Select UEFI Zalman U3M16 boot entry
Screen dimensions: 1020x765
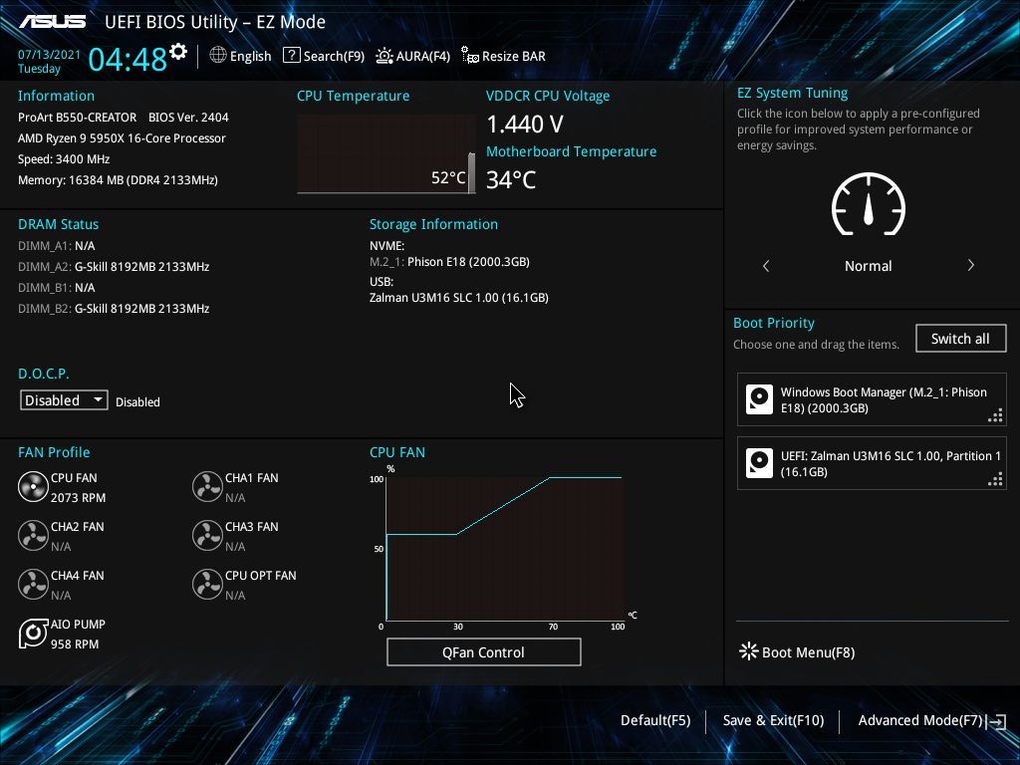pos(872,463)
